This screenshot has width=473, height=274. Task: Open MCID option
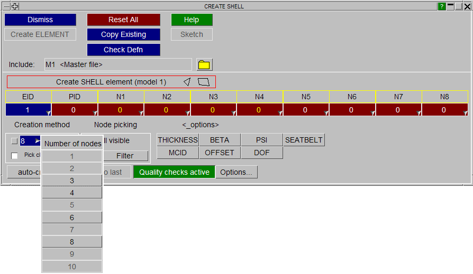pos(178,153)
